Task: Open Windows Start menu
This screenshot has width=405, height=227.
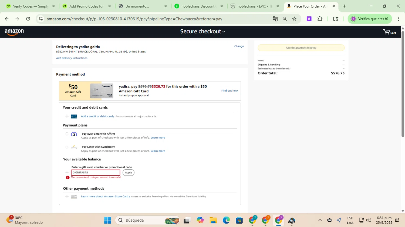Action: [107, 220]
